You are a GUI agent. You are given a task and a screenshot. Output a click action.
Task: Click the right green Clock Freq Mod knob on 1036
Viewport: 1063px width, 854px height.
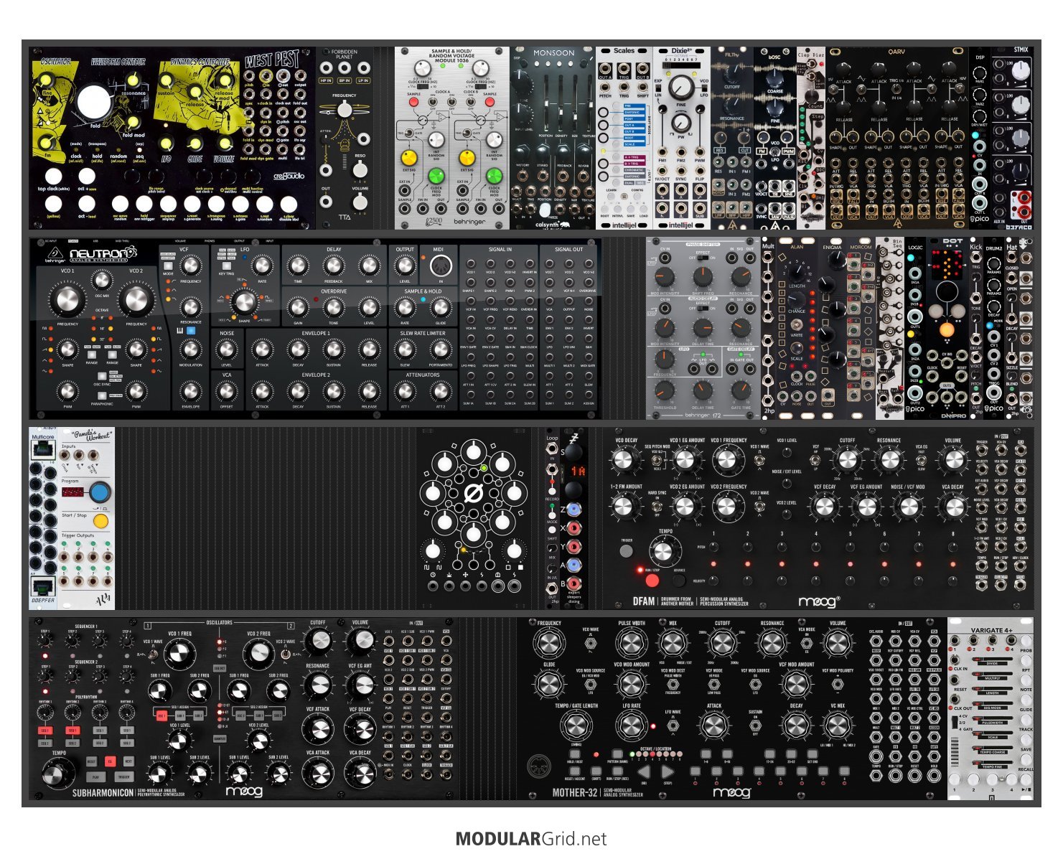(494, 176)
